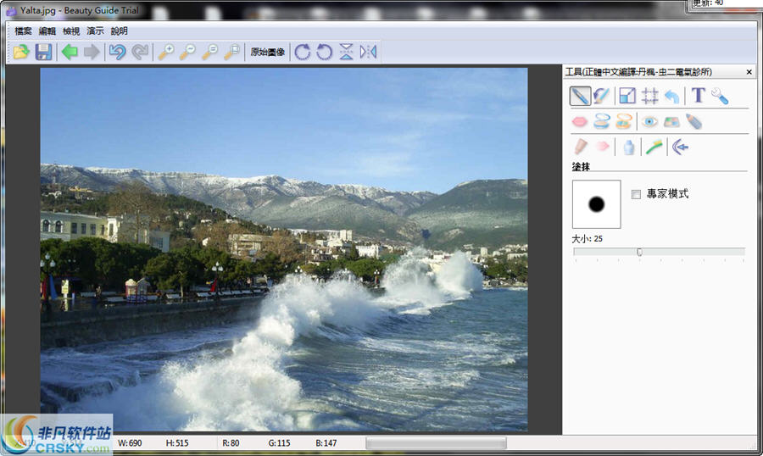Enable the 專家模式 checkbox
Image resolution: width=763 pixels, height=456 pixels.
click(637, 194)
